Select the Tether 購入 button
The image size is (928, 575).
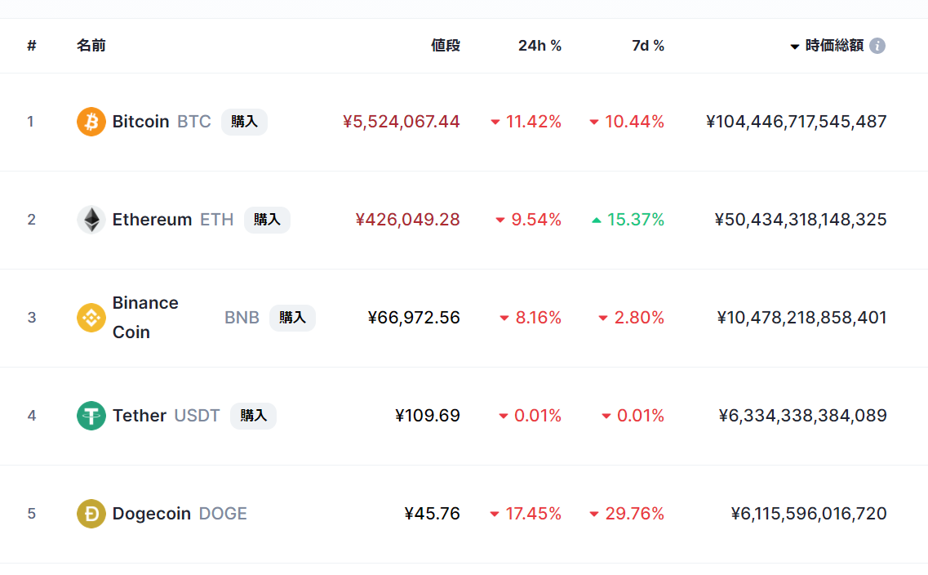tap(253, 415)
